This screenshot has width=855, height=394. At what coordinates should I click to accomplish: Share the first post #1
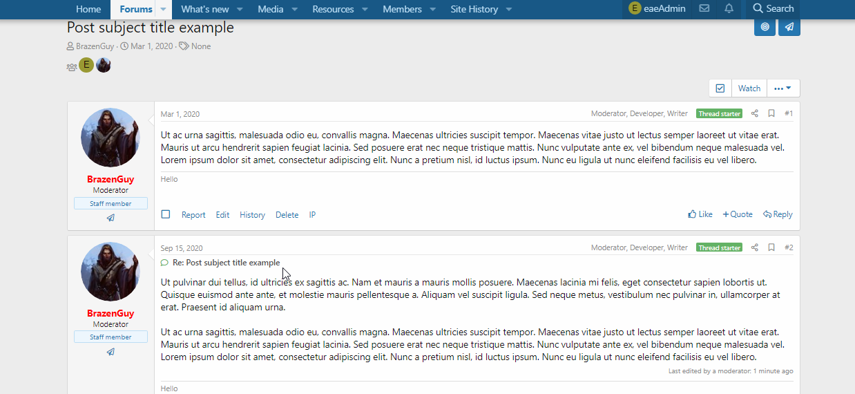click(x=755, y=113)
